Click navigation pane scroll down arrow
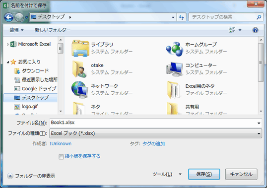267x188 pixels. [x=61, y=111]
